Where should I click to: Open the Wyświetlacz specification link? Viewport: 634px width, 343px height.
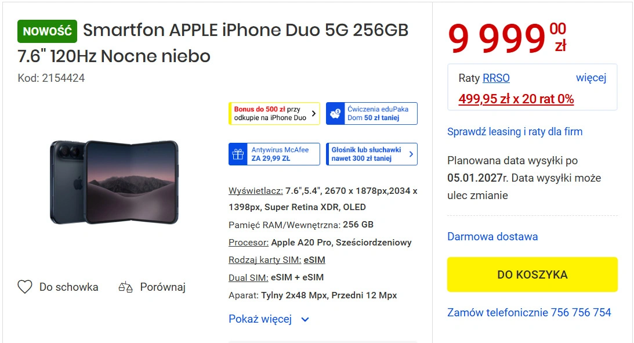(x=256, y=191)
